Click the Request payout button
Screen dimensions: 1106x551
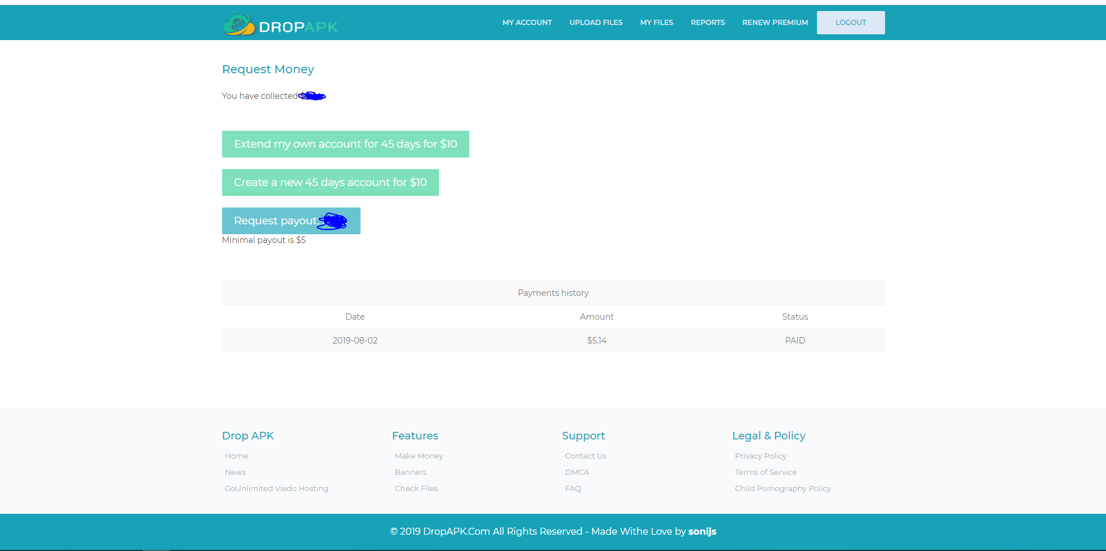[x=291, y=221]
